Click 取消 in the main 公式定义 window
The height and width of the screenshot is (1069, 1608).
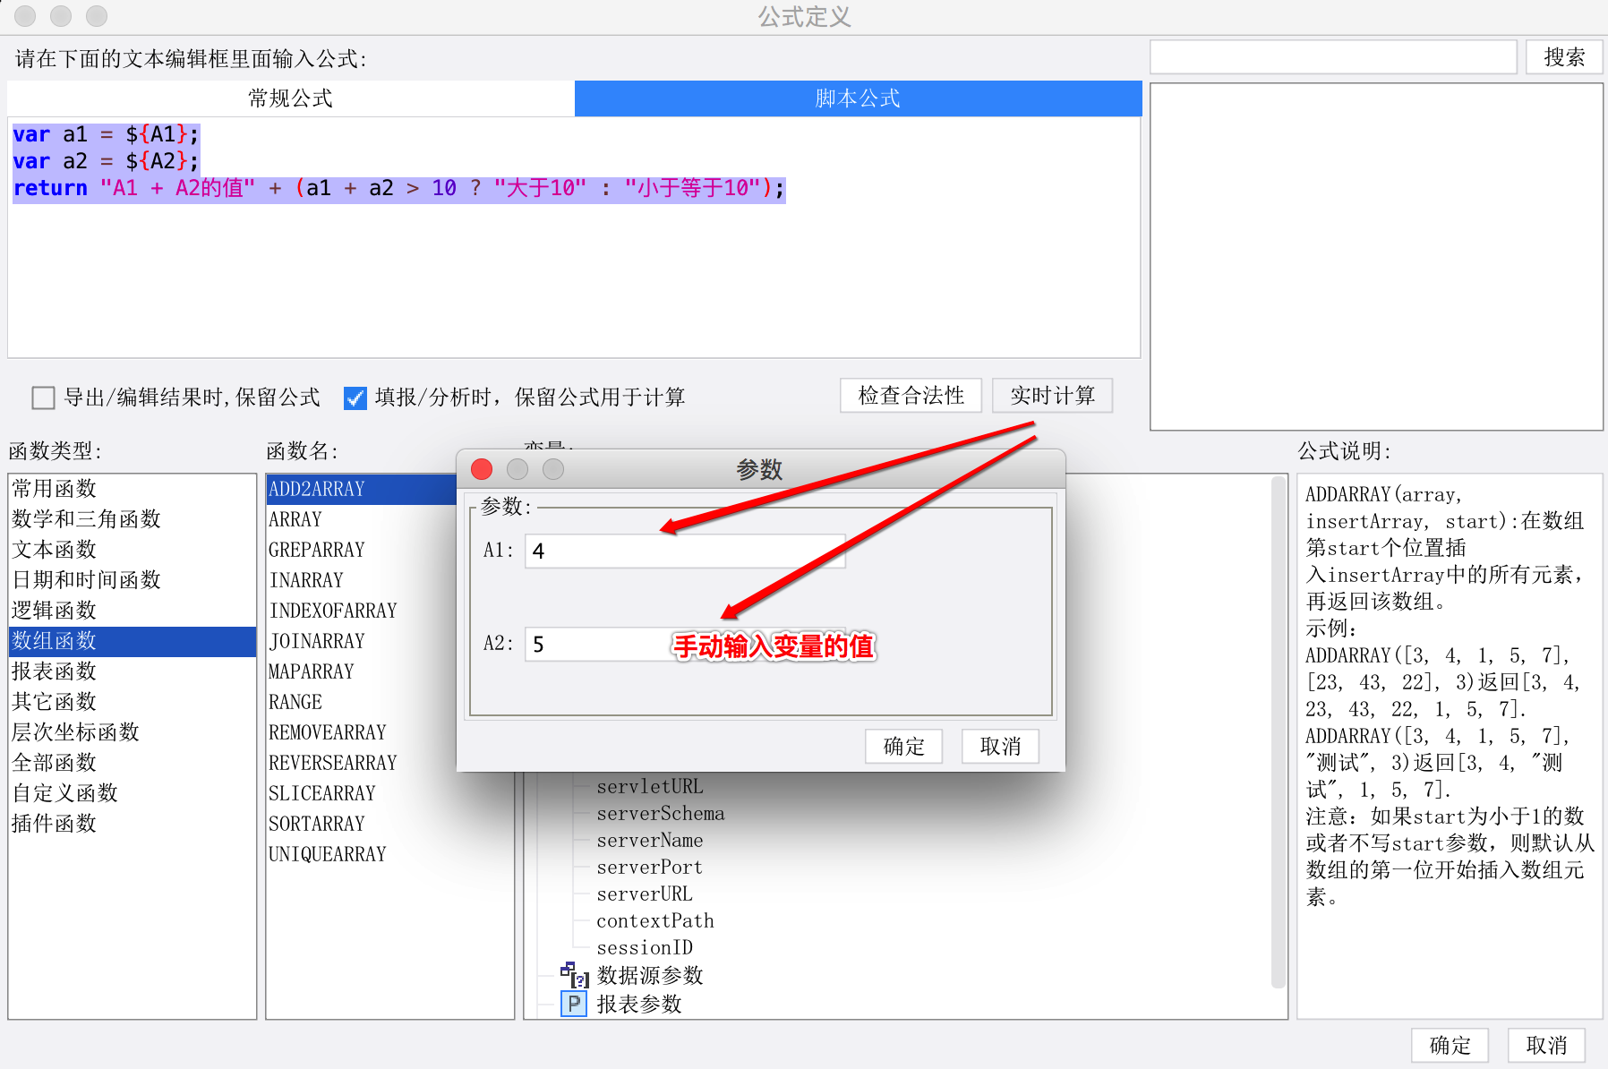[x=1546, y=1045]
